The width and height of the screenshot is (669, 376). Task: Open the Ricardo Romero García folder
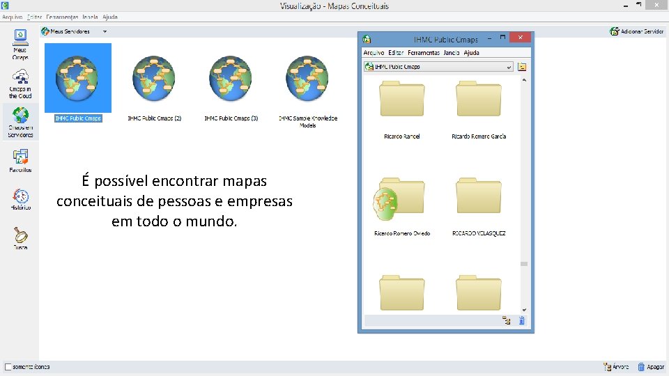[478, 99]
